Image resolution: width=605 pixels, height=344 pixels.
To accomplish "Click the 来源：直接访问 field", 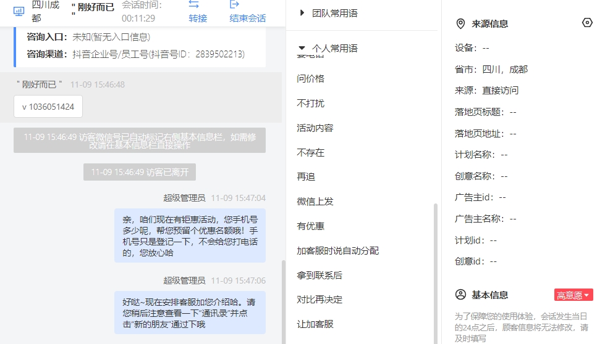I will tap(486, 91).
